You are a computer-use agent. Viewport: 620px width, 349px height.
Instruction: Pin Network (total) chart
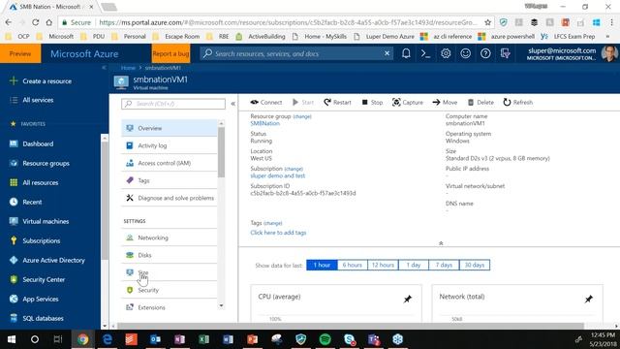(x=588, y=300)
